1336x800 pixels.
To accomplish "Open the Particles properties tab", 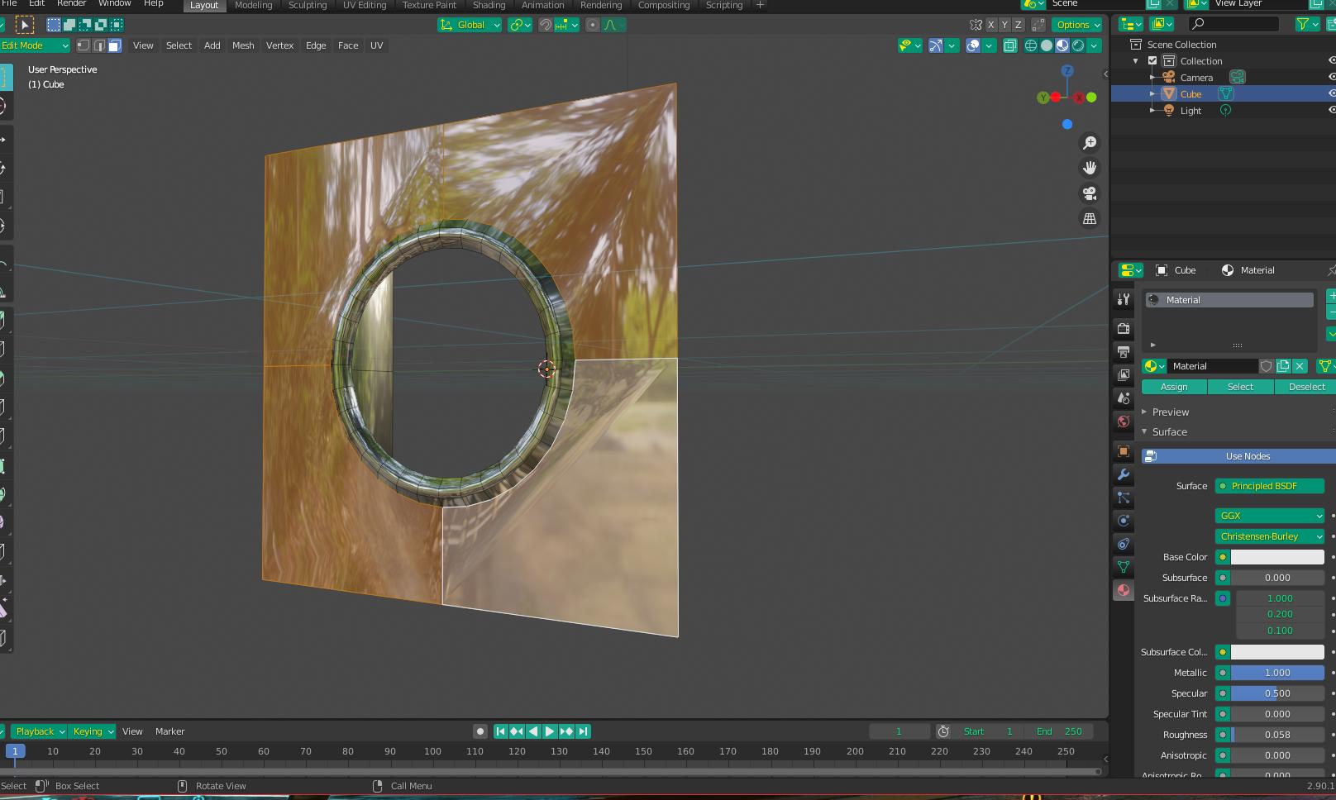I will click(1123, 498).
